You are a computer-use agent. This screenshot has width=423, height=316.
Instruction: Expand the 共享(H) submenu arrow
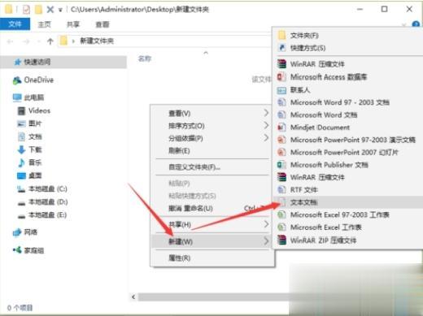tap(266, 224)
